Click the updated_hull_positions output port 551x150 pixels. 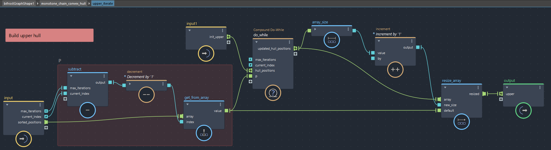295,49
